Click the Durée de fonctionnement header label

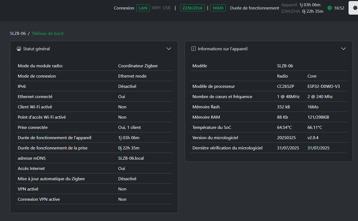(255, 8)
